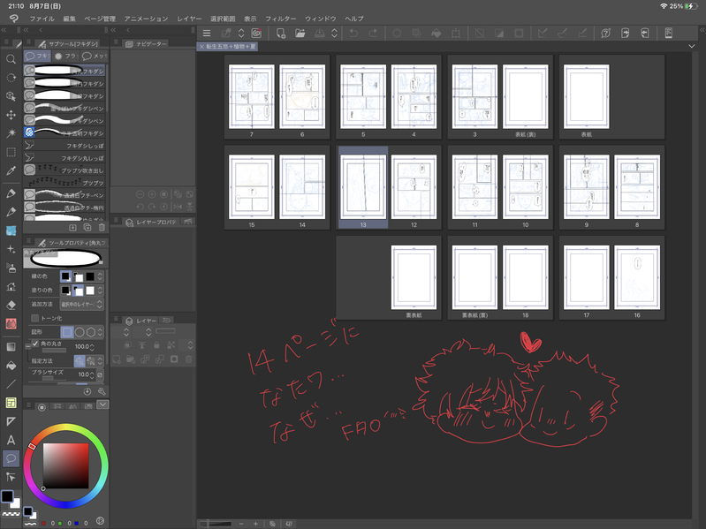Viewport: 706px width, 529px height.
Task: Duplicate sub tool icon below list
Action: pos(87,228)
